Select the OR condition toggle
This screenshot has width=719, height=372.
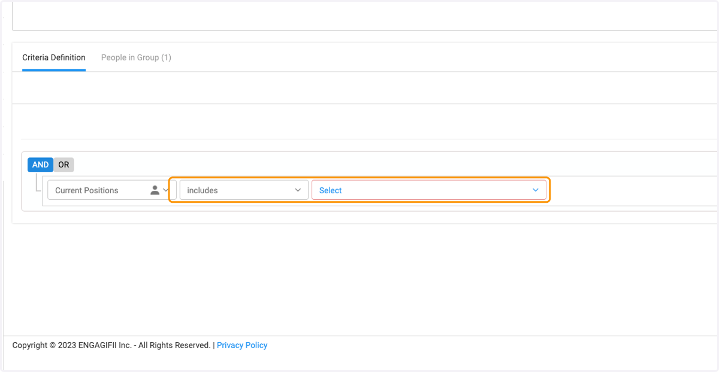pyautogui.click(x=64, y=164)
